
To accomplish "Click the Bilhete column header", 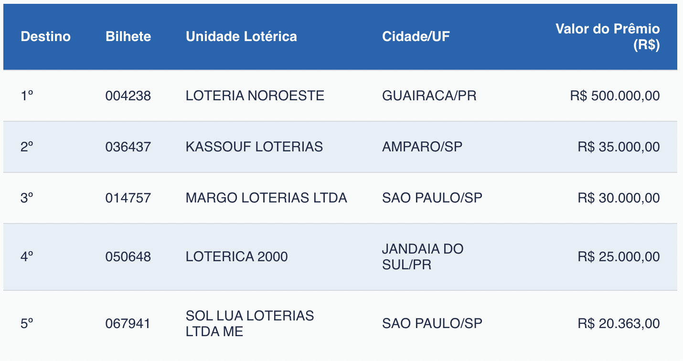I will click(128, 37).
